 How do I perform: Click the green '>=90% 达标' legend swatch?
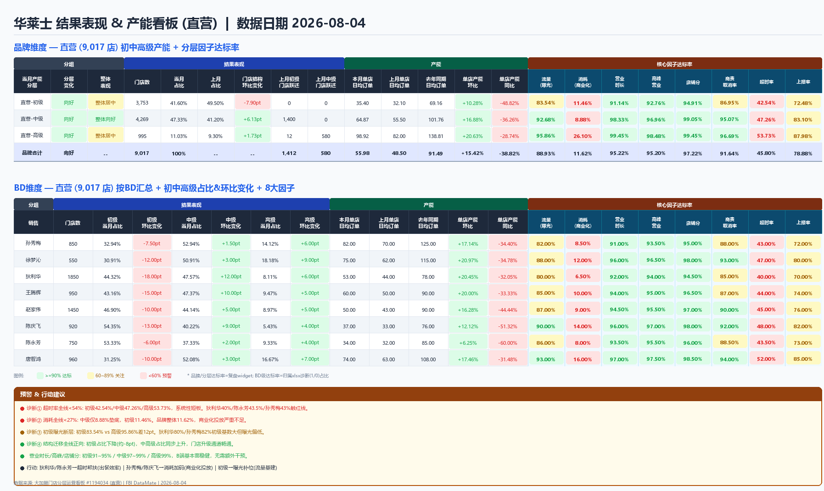40,375
